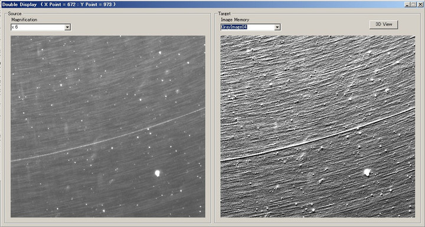The height and width of the screenshot is (227, 425).
Task: Click the Target group heading
Action: (224, 14)
